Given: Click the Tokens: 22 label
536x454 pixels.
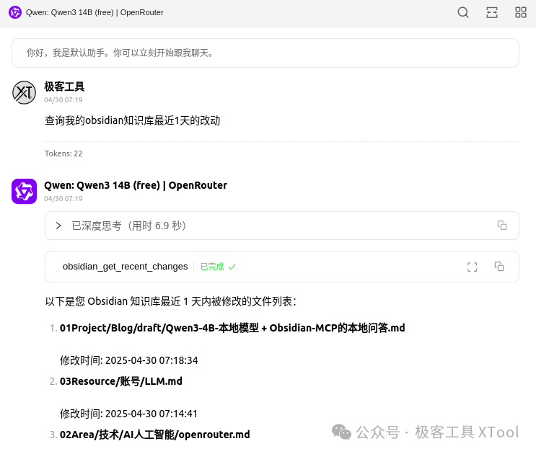Looking at the screenshot, I should 63,153.
